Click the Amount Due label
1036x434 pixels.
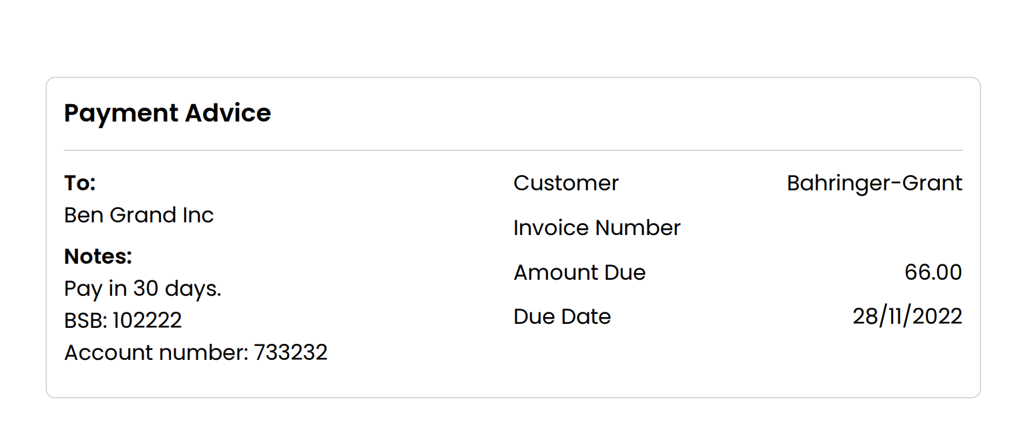pyautogui.click(x=579, y=272)
